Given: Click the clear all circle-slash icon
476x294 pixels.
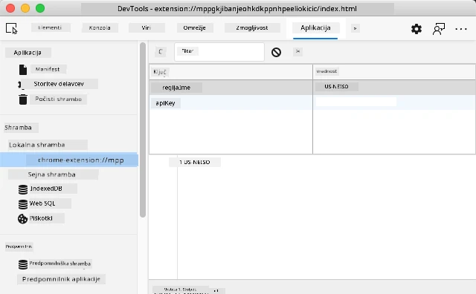Looking at the screenshot, I should point(276,52).
